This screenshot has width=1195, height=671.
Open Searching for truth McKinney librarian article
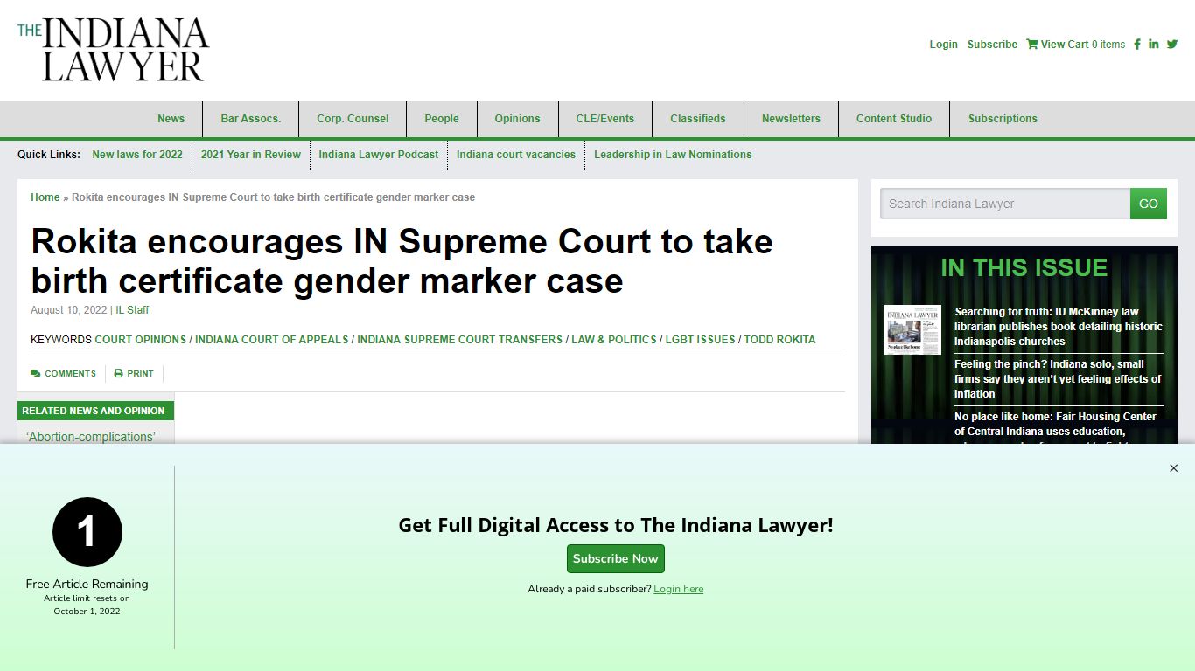pyautogui.click(x=1059, y=327)
